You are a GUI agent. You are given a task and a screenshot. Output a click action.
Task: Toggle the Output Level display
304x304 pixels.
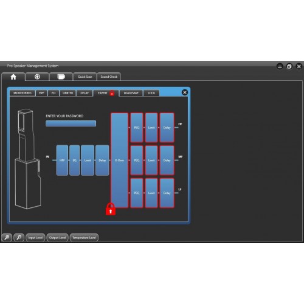point(57,238)
